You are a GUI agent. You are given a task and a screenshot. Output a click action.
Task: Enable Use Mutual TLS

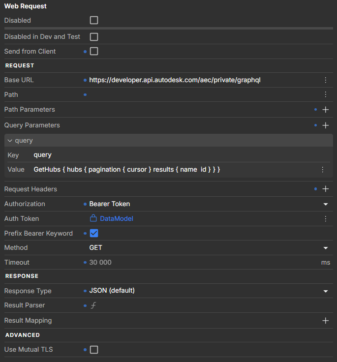tap(94, 350)
